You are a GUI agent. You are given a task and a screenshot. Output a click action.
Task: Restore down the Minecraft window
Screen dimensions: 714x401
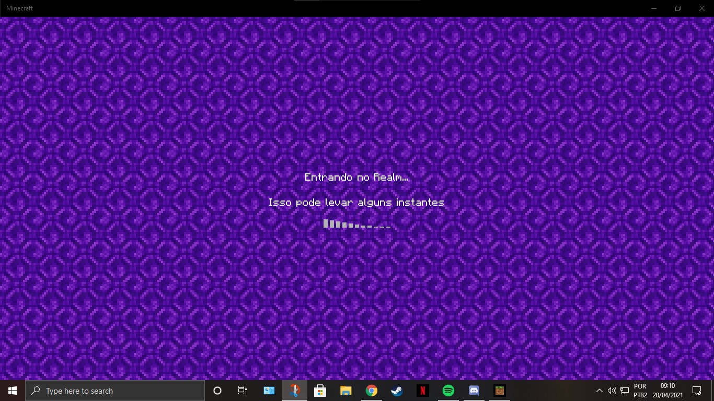coord(678,8)
